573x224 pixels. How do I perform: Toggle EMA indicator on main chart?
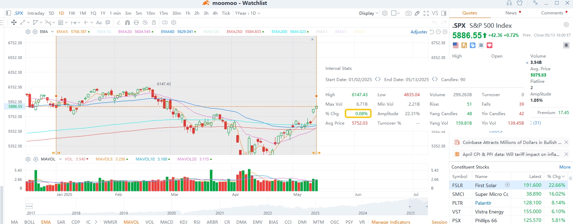pyautogui.click(x=46, y=222)
